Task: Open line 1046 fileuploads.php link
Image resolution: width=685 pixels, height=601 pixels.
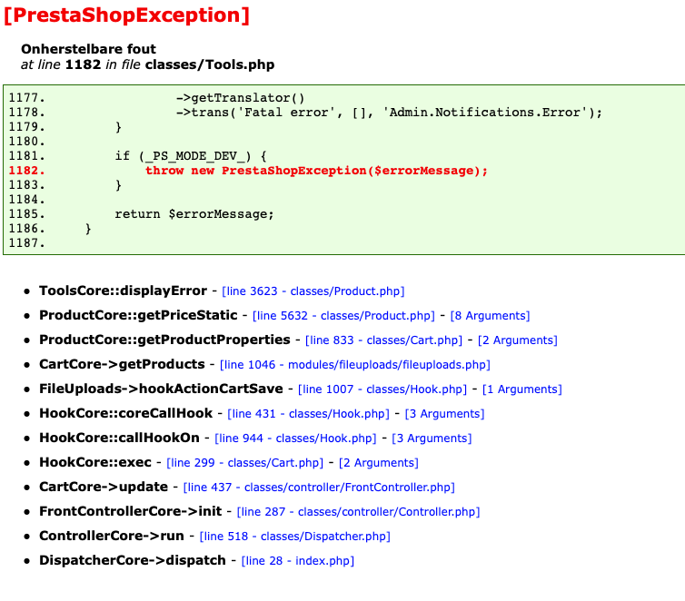Action: point(355,364)
